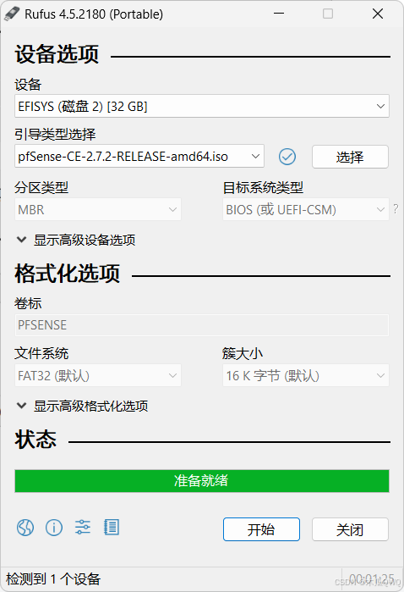Expand 显示高级格式化选项 section
Image resolution: width=404 pixels, height=592 pixels.
(x=83, y=406)
